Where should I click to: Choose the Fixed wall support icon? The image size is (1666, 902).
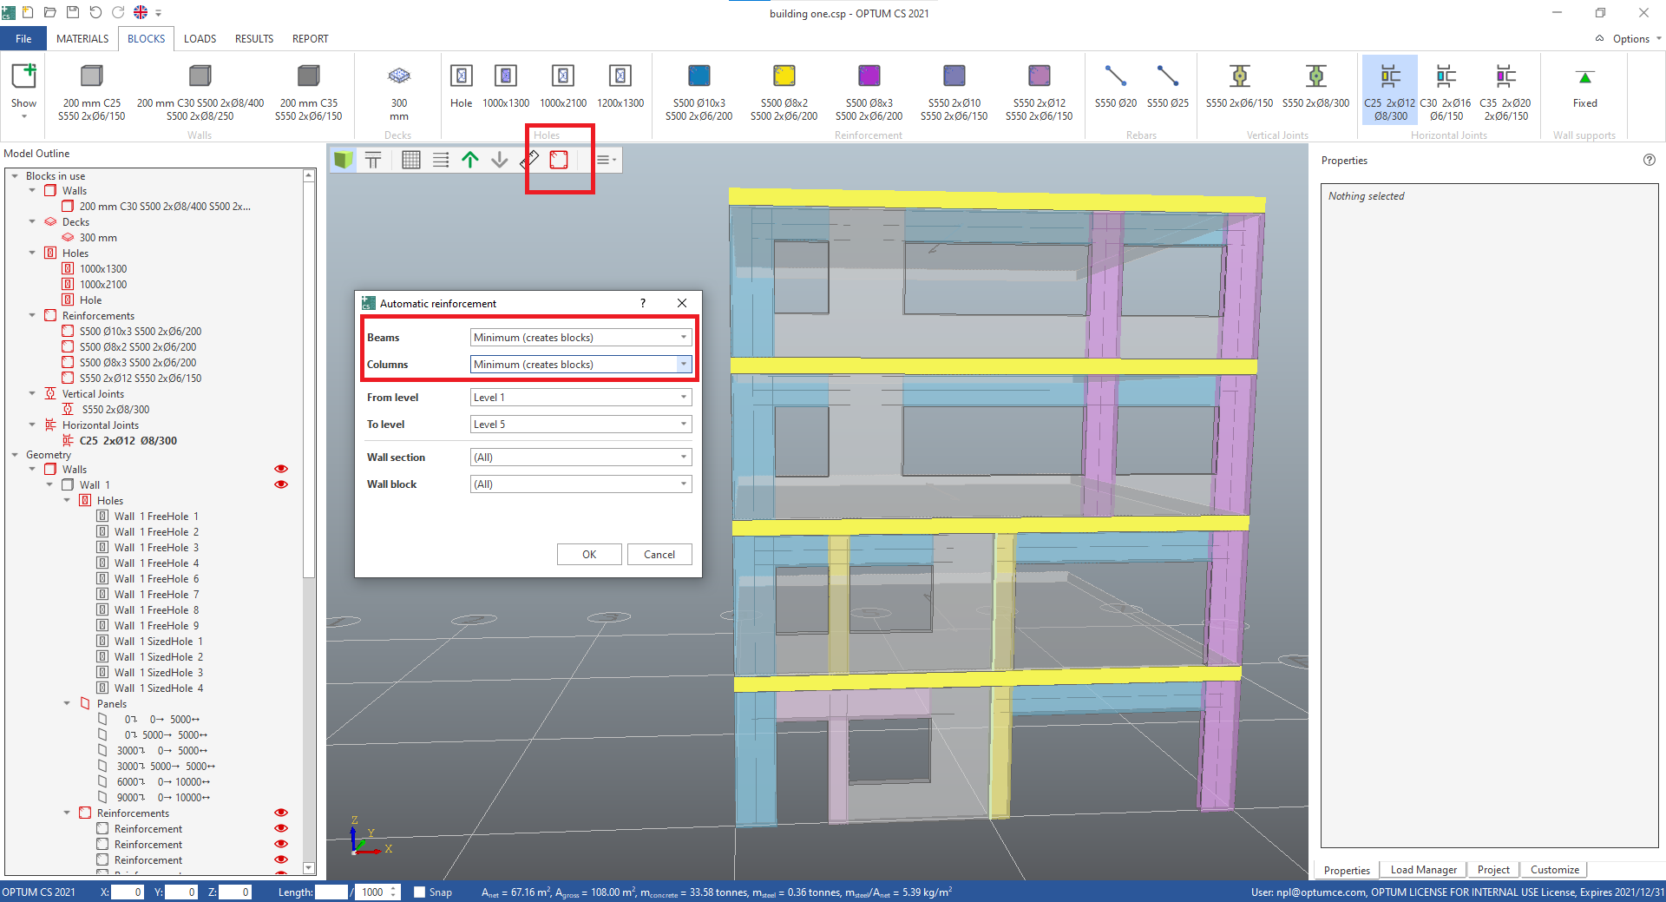click(x=1584, y=87)
